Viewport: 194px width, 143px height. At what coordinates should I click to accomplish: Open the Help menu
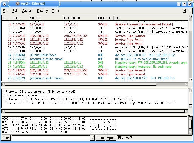[x=187, y=11]
